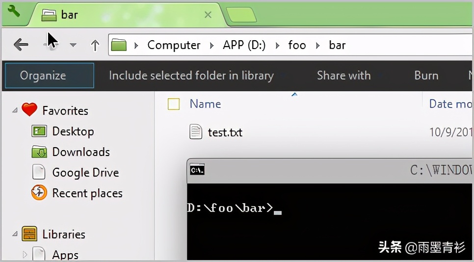Navigate to APP (D:) in the breadcrumb
This screenshot has height=262, width=474.
click(244, 45)
